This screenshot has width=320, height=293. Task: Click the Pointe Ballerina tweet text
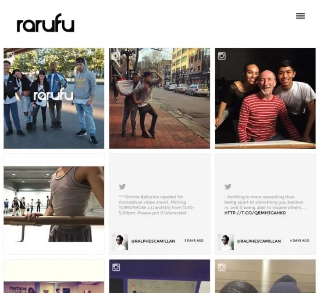156,205
